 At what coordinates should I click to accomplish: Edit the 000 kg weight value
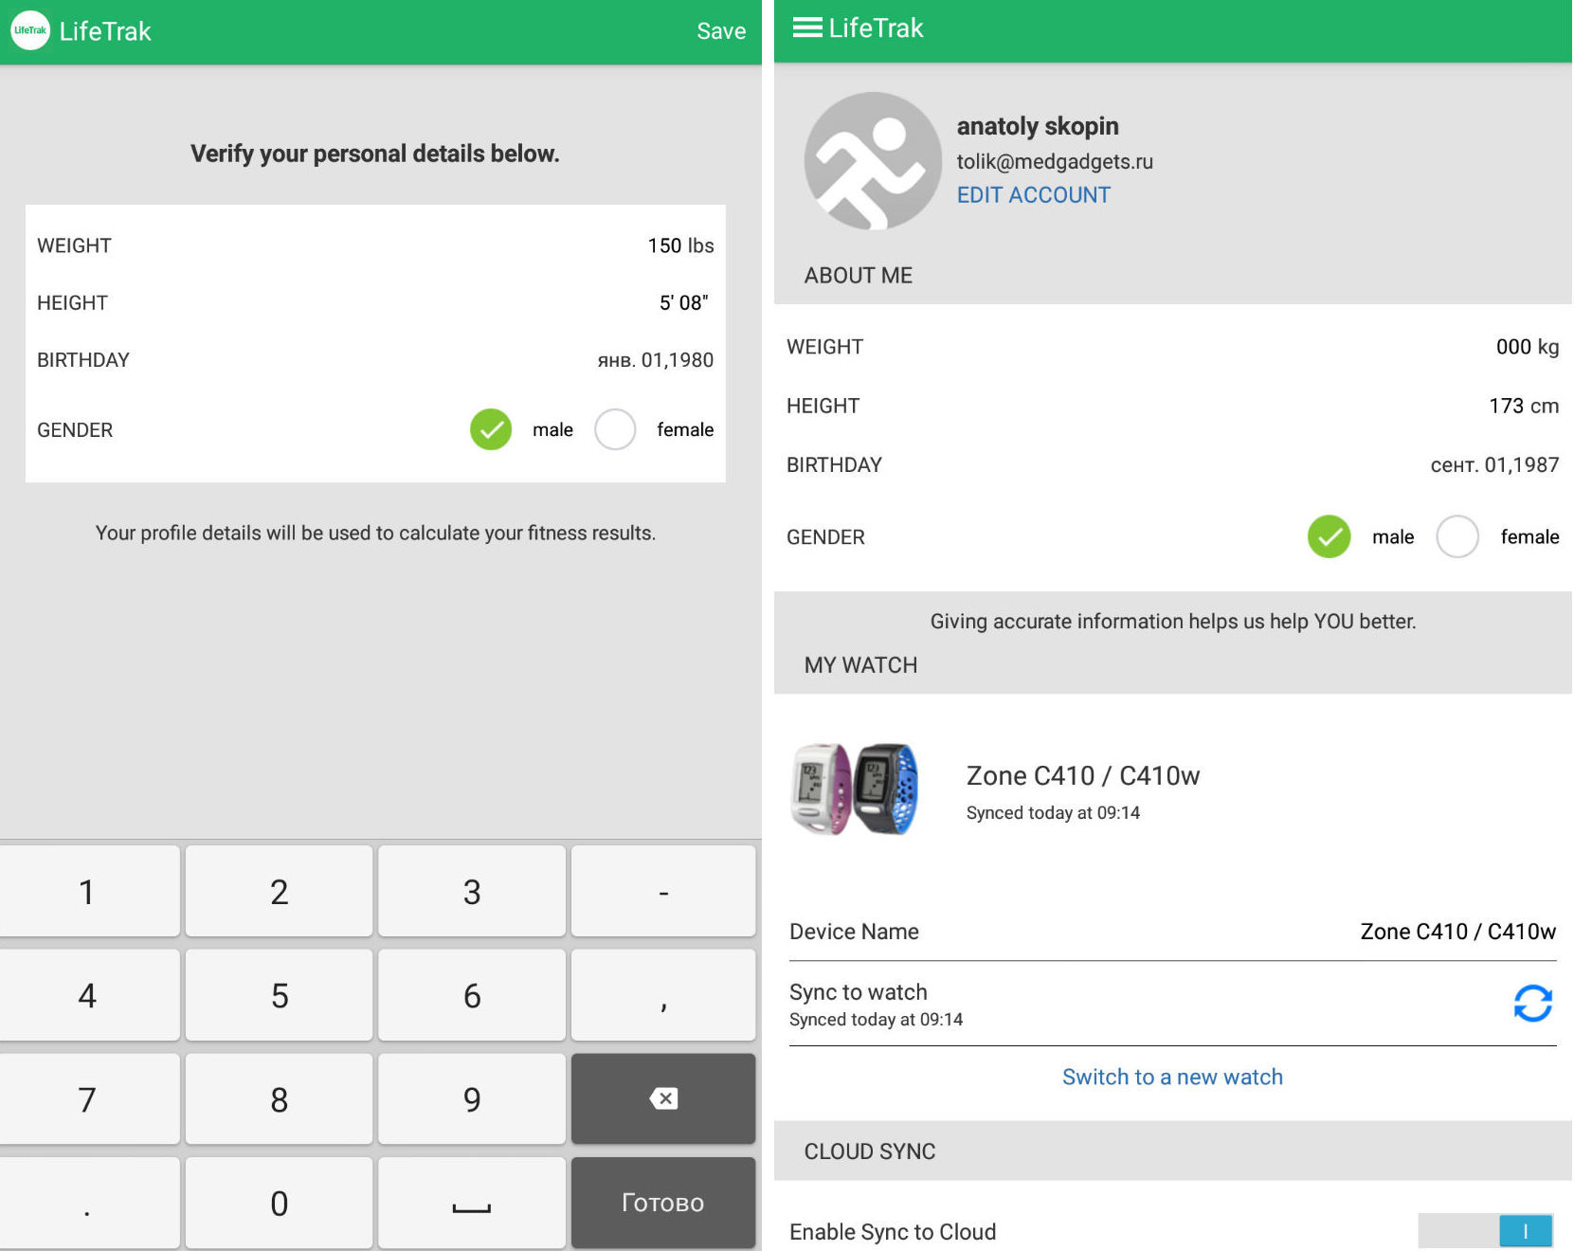pos(1527,347)
